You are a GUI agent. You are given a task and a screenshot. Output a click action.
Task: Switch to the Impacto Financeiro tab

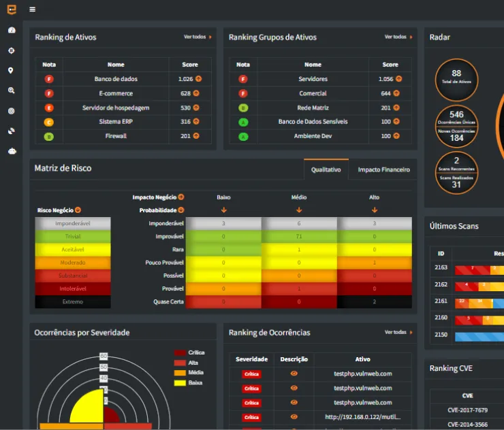pos(383,169)
